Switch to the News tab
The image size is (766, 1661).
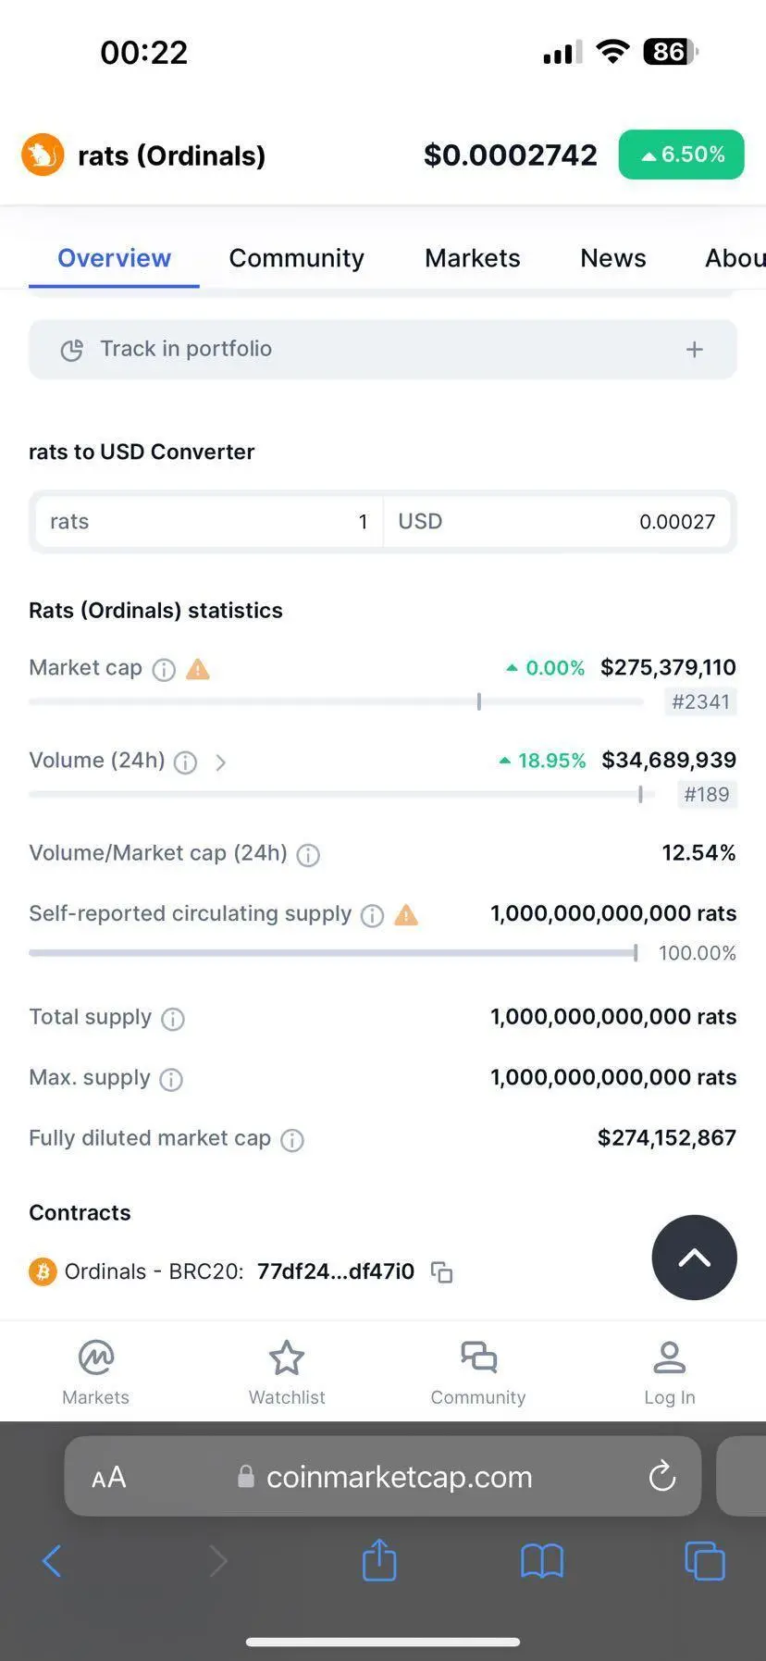coord(612,258)
